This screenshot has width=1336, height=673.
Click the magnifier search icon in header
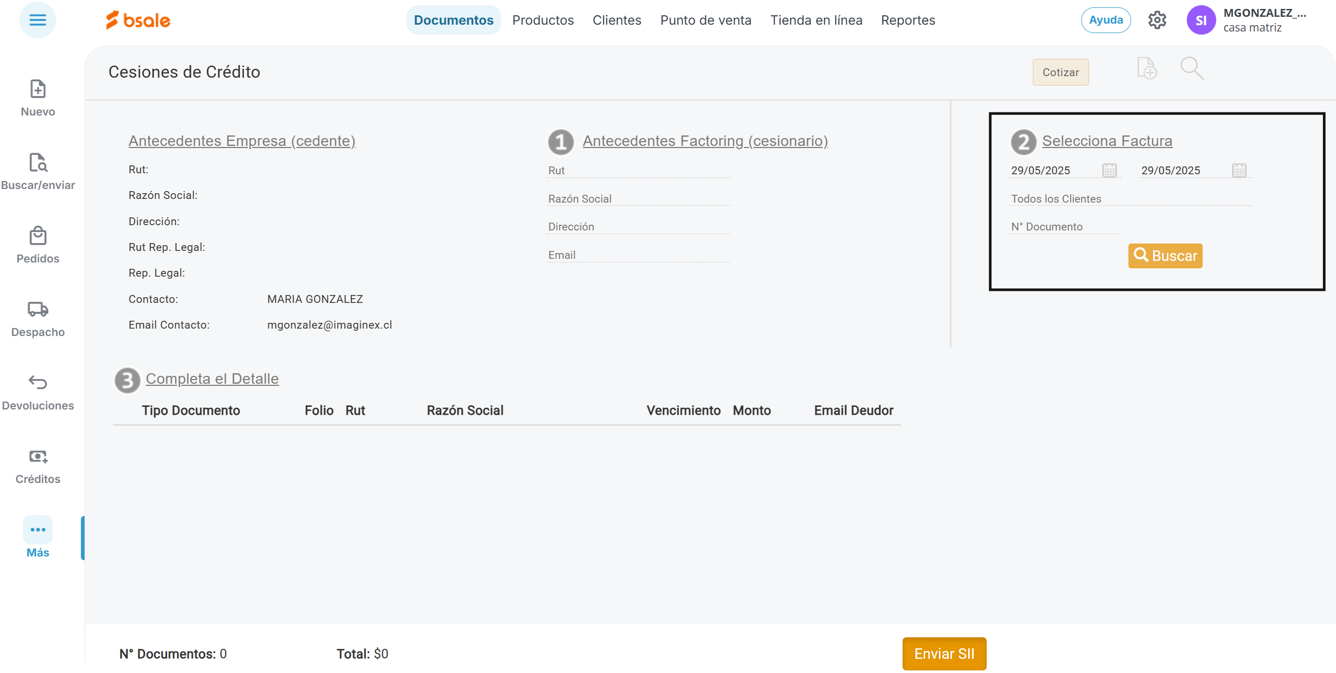1192,69
